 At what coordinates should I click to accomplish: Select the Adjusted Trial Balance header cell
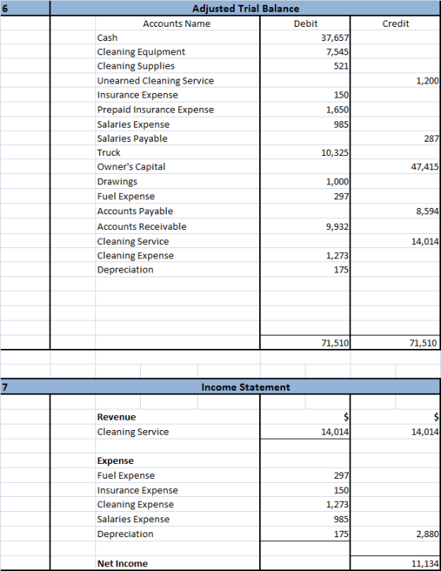coord(245,9)
